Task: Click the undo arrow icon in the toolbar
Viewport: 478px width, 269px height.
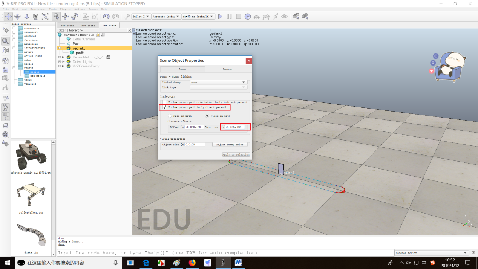Action: pos(106,17)
